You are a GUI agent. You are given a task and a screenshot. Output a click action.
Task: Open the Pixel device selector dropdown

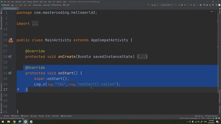point(167,5)
